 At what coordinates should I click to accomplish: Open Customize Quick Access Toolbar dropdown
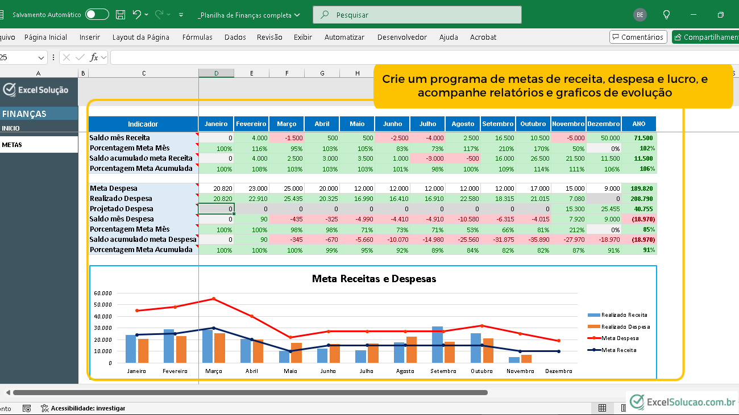point(181,15)
